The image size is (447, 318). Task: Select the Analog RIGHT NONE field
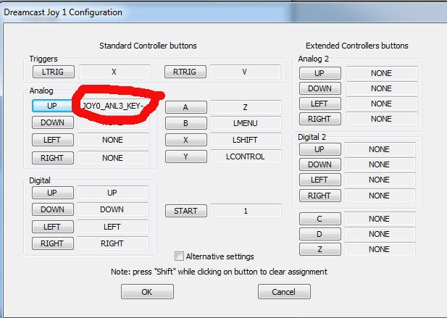pos(113,158)
